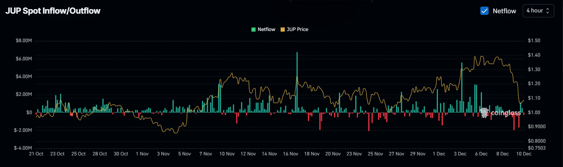Viewport: 563px width, 167px height.
Task: Click the $1.10 price axis label
Action: pos(534,98)
